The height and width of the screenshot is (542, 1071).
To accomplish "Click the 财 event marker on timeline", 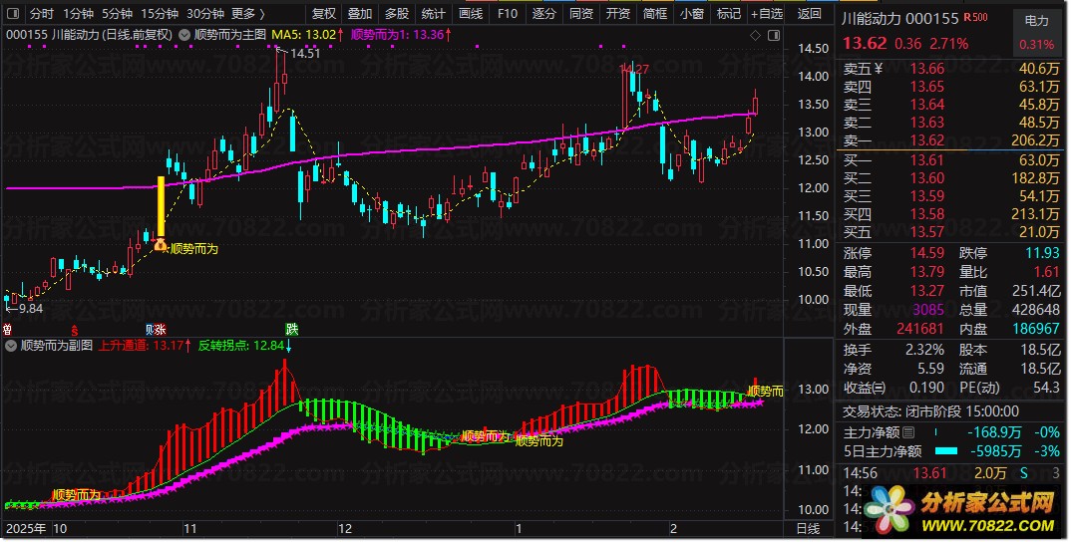I will pos(151,329).
